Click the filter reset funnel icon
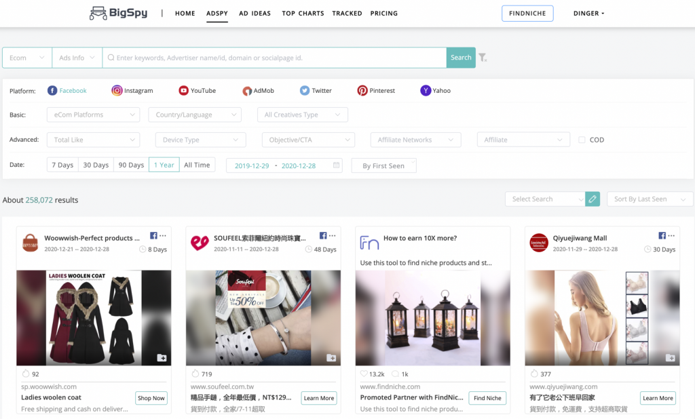This screenshot has width=695, height=419. coord(483,58)
